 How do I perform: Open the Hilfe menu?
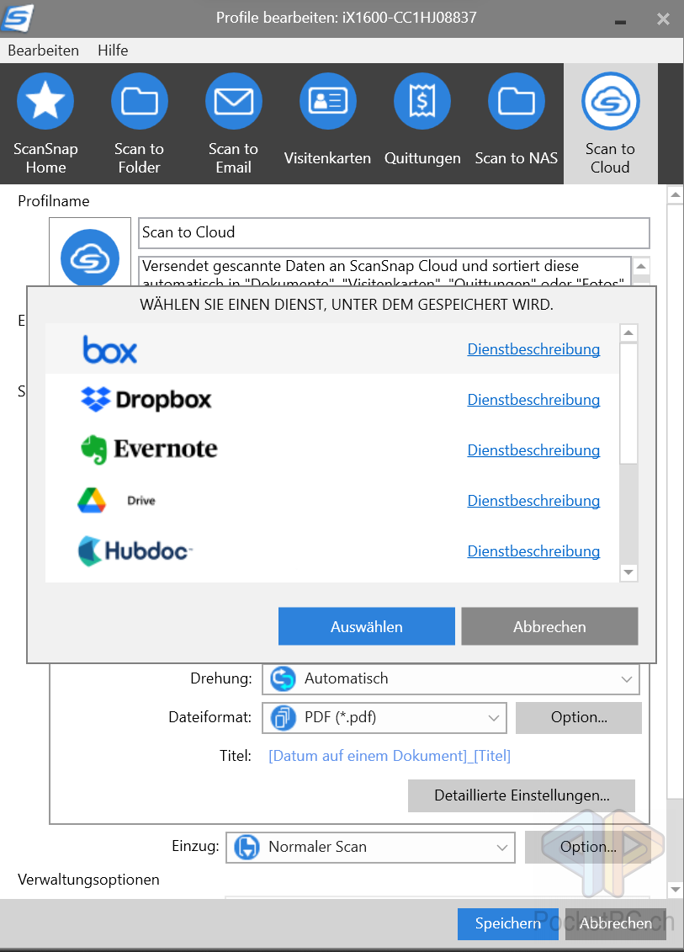(113, 51)
